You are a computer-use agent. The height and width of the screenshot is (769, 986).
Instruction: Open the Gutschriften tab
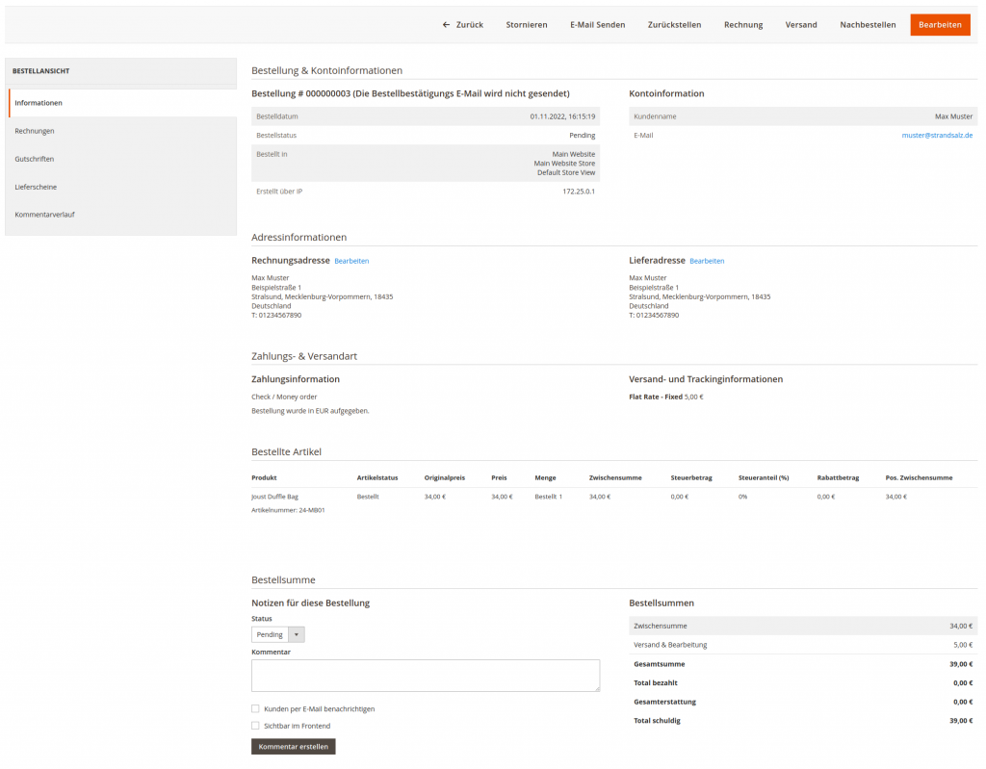(35, 159)
